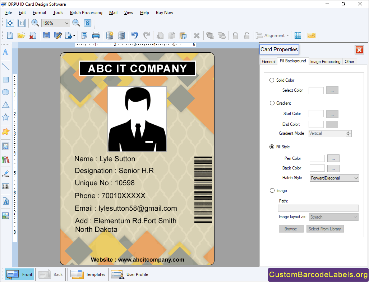Click the Templates button
This screenshot has width=369, height=282.
click(88, 274)
